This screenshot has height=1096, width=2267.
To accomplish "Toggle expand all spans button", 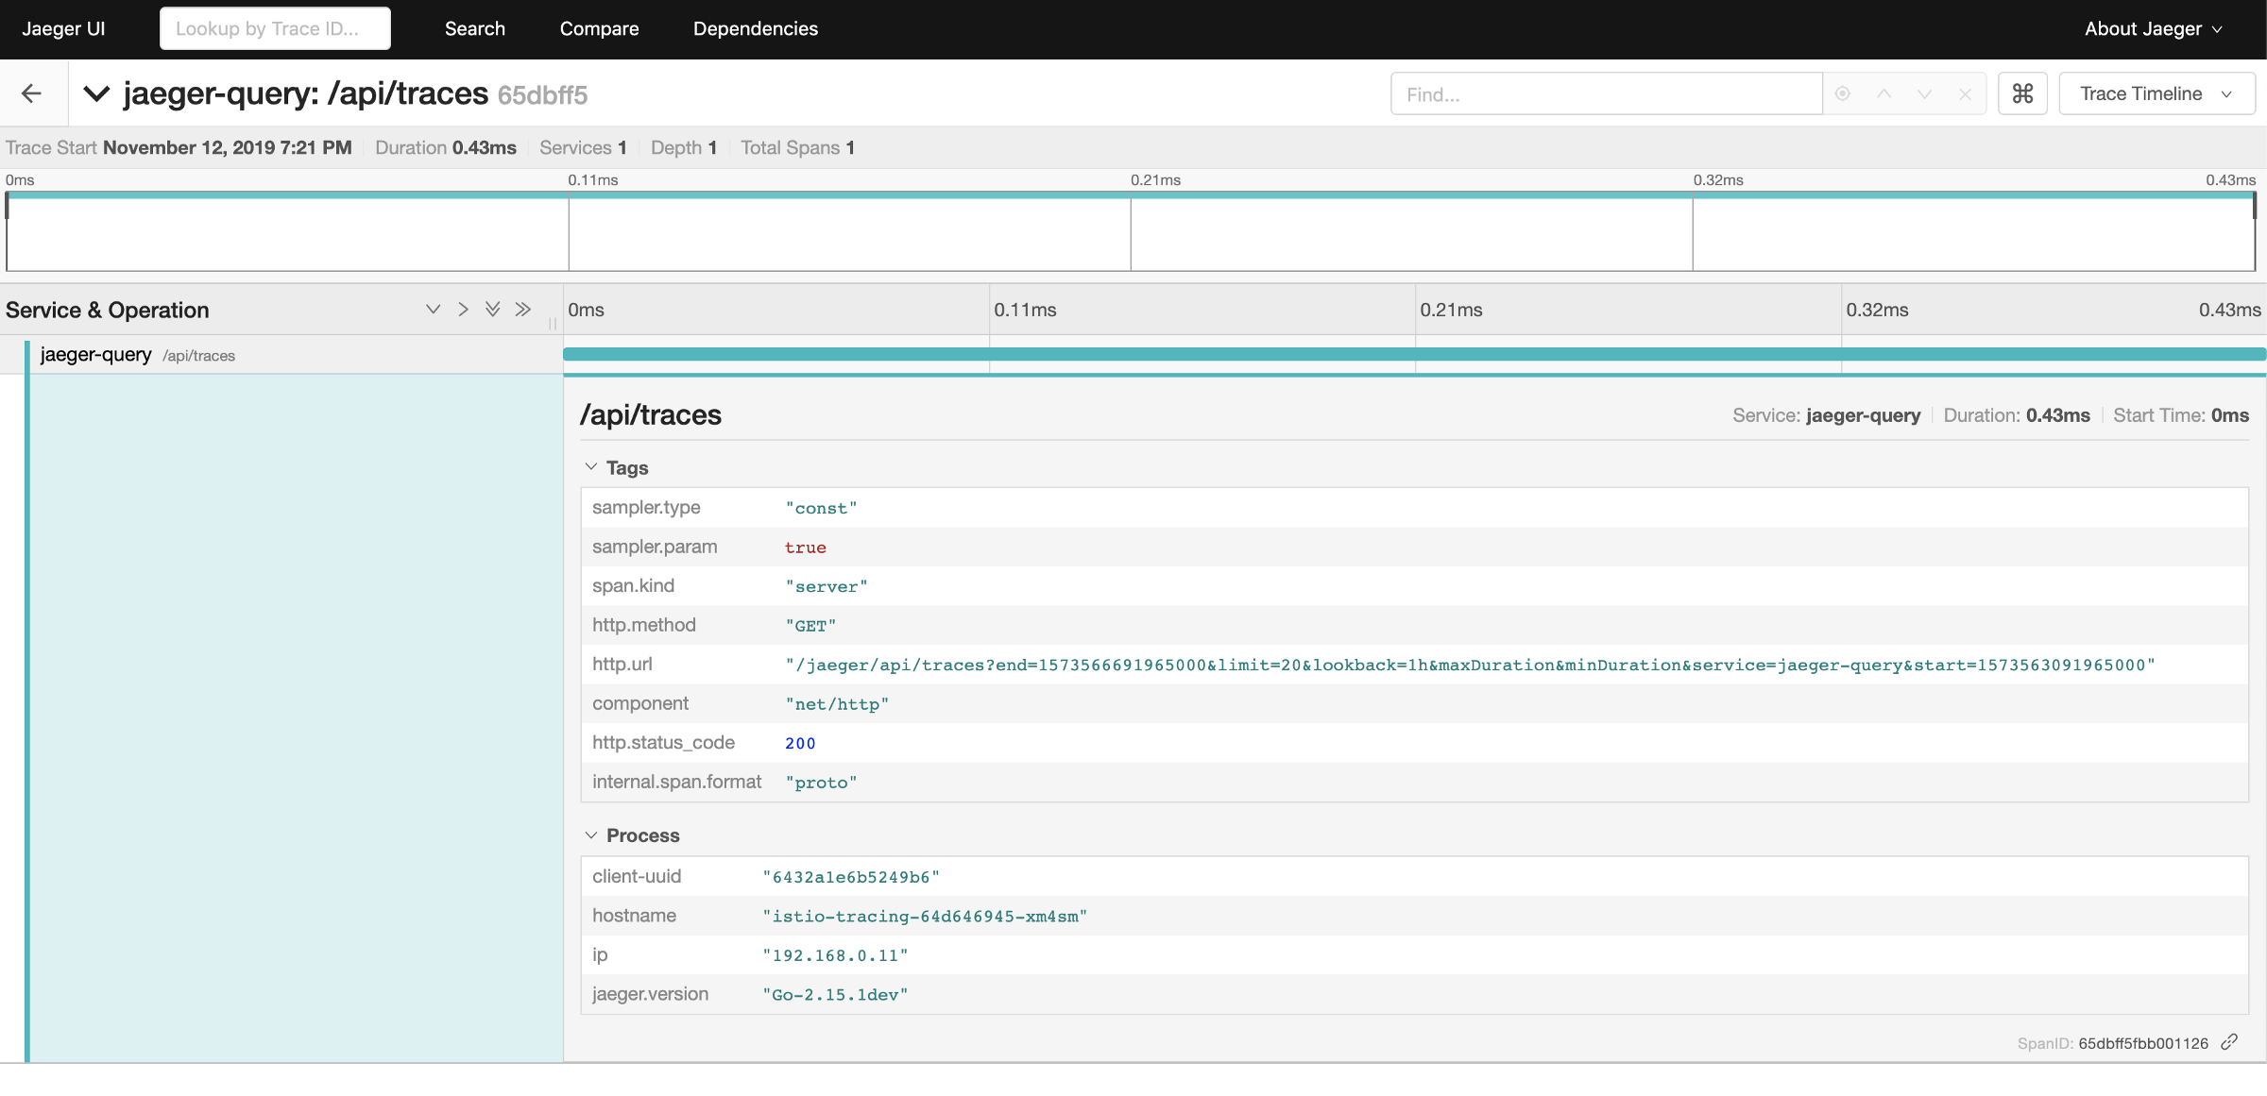I will [x=491, y=309].
